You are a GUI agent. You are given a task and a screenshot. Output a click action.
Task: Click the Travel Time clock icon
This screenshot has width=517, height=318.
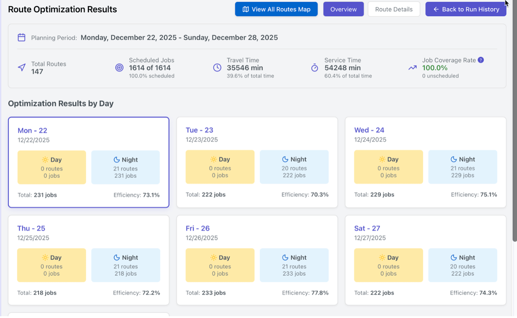217,68
